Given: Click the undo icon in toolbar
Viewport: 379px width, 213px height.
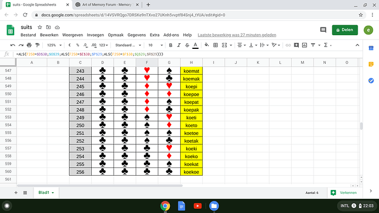Looking at the screenshot, I should 13,45.
